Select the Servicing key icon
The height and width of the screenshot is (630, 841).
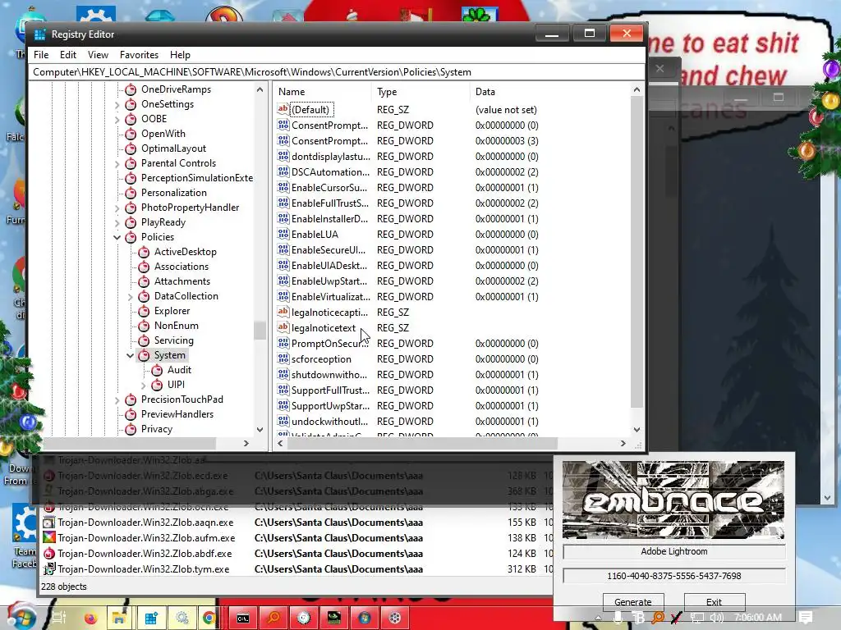(144, 340)
